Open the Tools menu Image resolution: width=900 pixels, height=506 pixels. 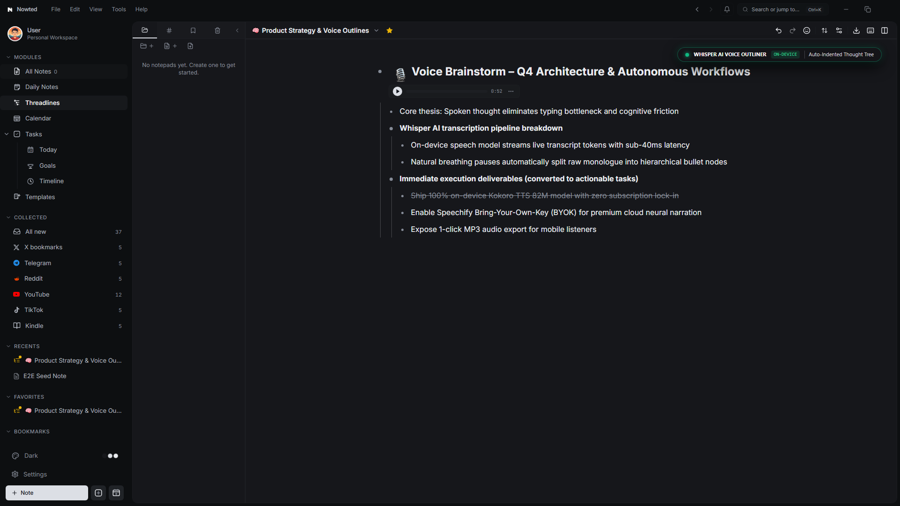[x=119, y=9]
